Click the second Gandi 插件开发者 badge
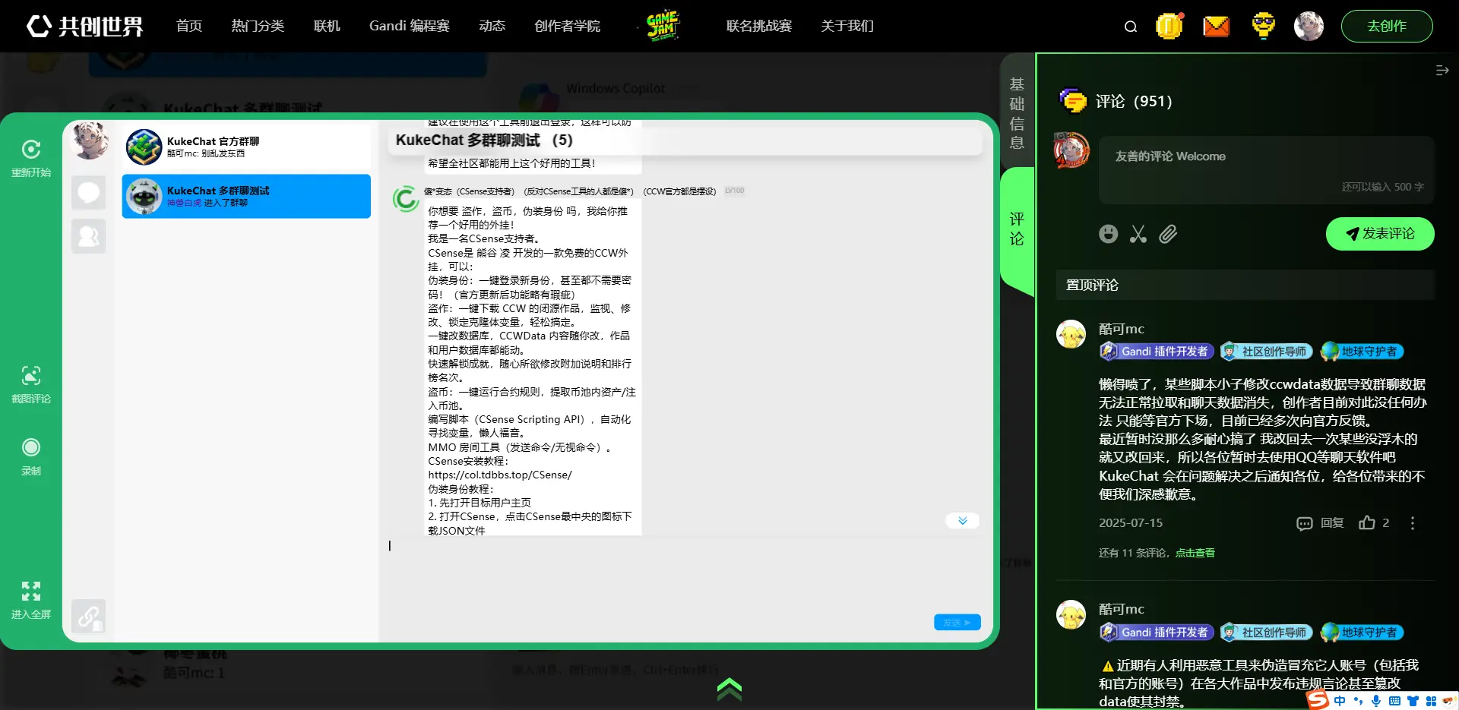 click(x=1157, y=633)
